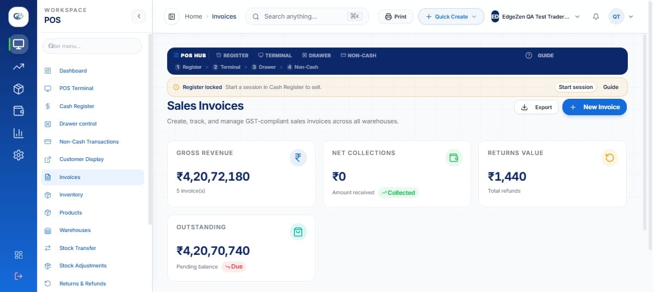The image size is (653, 292).
Task: Go to step 1 Register
Action: 188,67
